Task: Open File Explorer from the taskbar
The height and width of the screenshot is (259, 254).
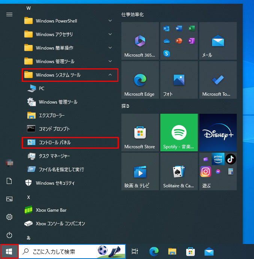Action: [172, 251]
